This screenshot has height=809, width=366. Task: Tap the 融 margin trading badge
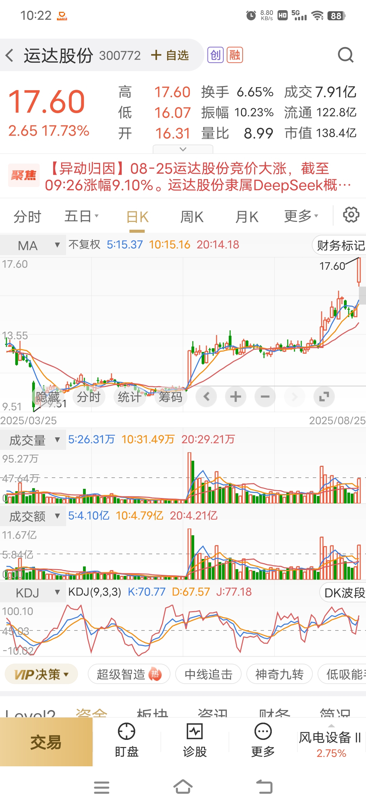point(235,55)
